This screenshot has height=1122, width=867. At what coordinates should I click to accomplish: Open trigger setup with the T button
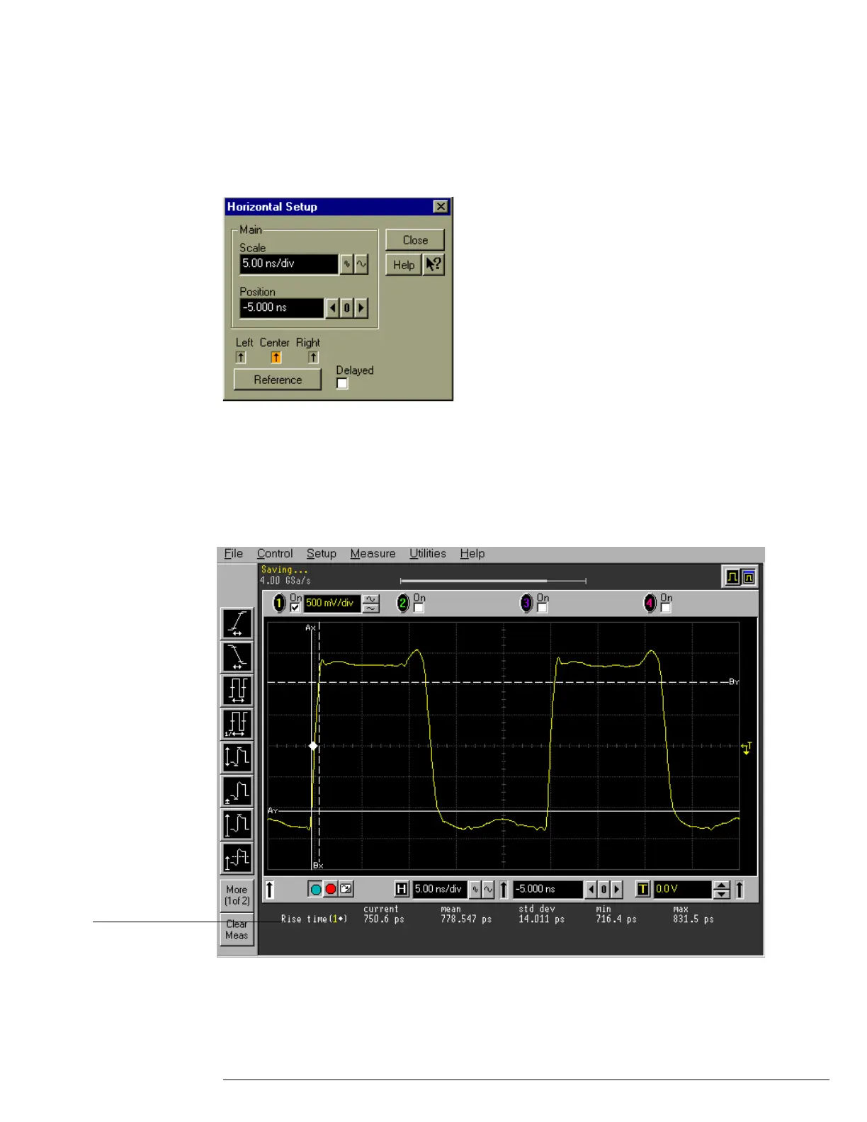642,889
